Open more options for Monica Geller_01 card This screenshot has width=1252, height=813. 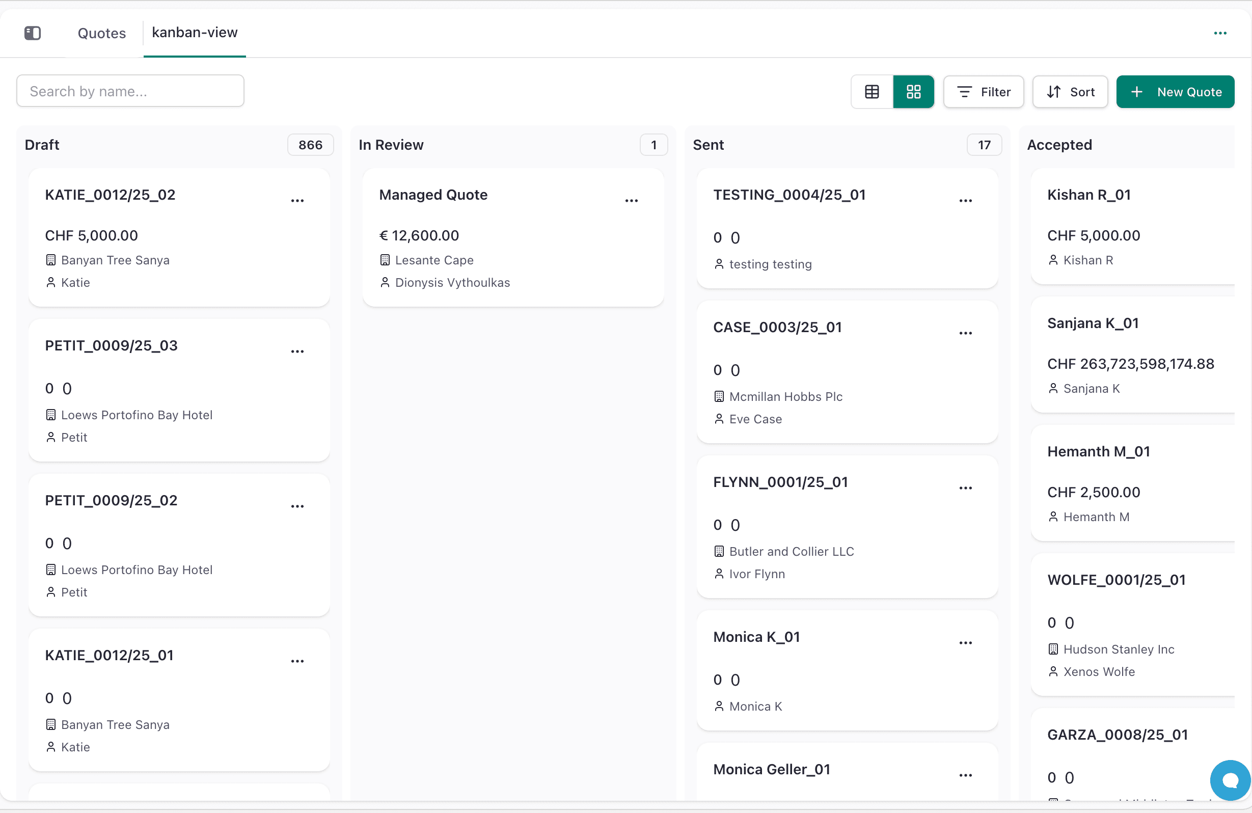pyautogui.click(x=965, y=775)
